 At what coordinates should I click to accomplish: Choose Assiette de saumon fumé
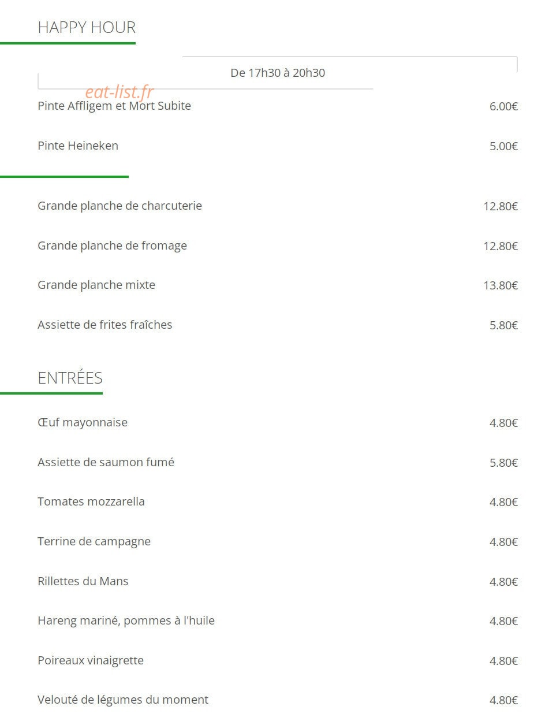[106, 462]
